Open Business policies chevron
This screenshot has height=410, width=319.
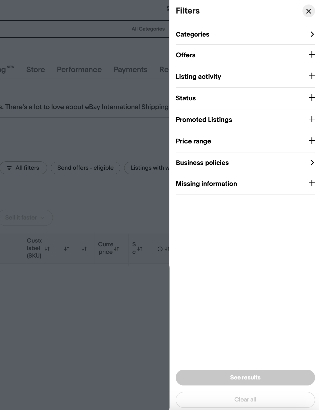312,163
